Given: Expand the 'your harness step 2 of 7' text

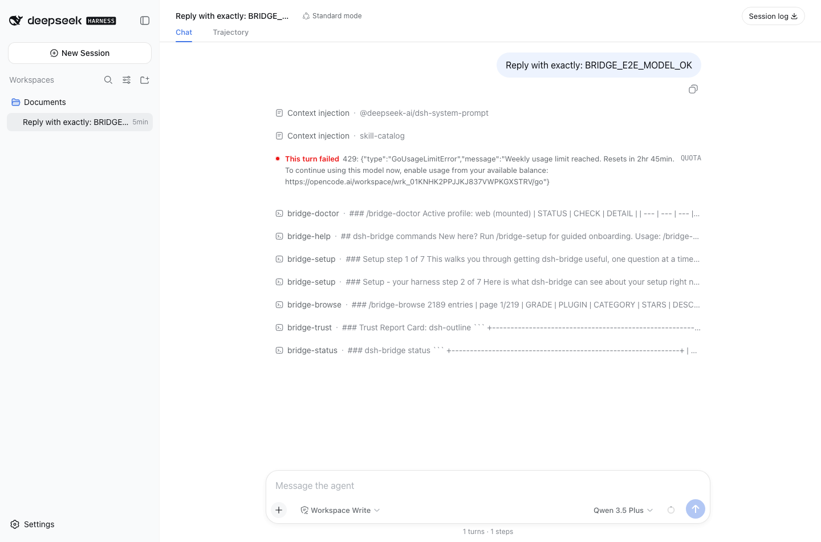Looking at the screenshot, I should coord(523,282).
